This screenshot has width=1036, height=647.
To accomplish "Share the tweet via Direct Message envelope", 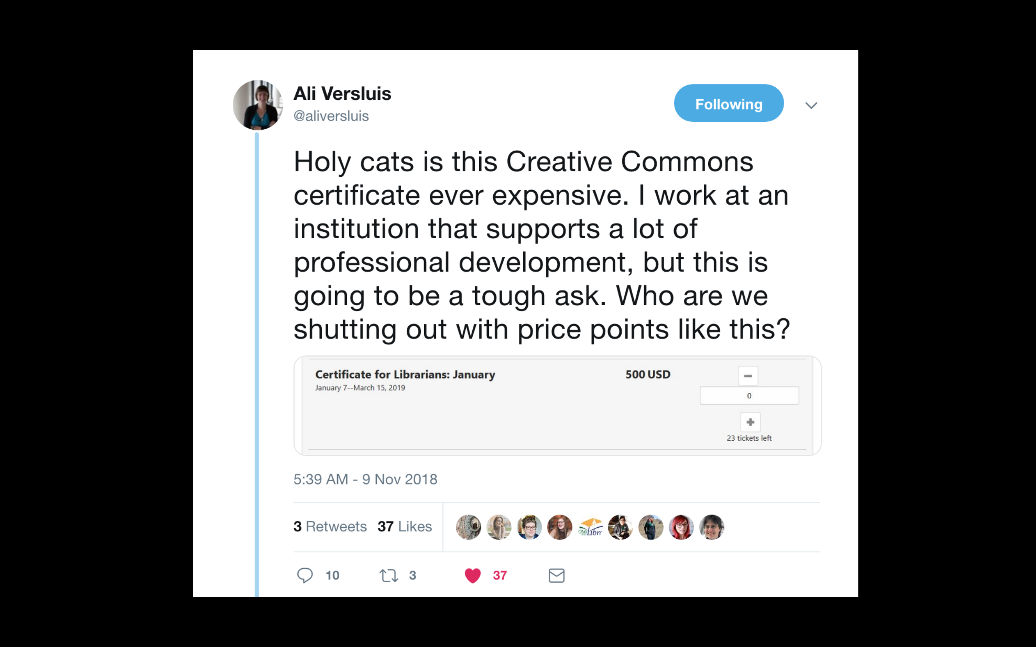I will point(556,575).
